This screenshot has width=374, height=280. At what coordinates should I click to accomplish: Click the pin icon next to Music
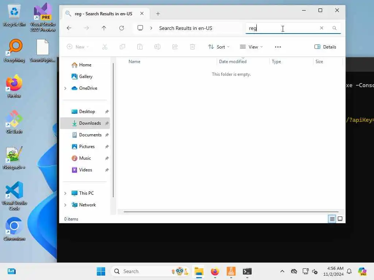(107, 158)
